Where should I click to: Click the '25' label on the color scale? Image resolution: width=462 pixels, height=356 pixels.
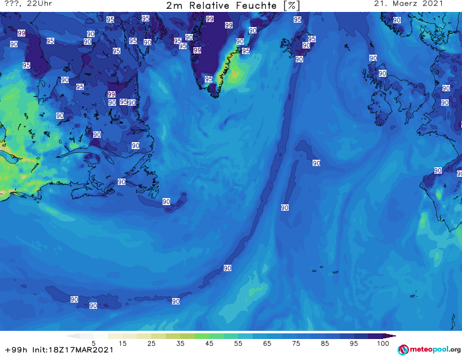[151, 343]
